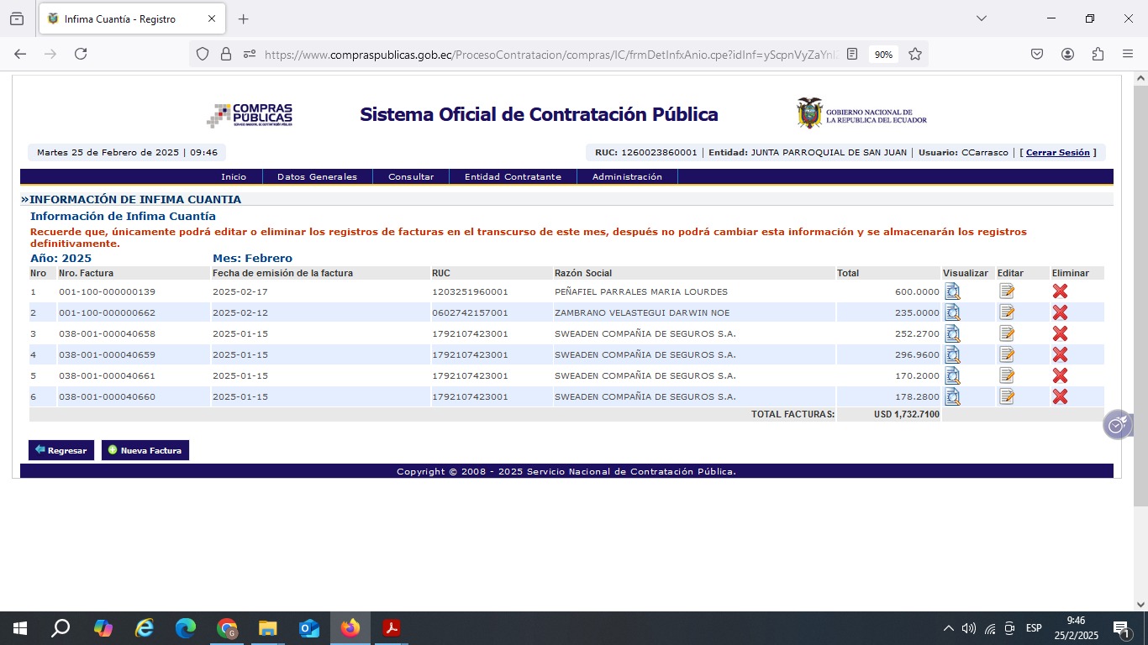Edit the ZAMBRANO VELASTEGUI invoice row

point(1006,312)
